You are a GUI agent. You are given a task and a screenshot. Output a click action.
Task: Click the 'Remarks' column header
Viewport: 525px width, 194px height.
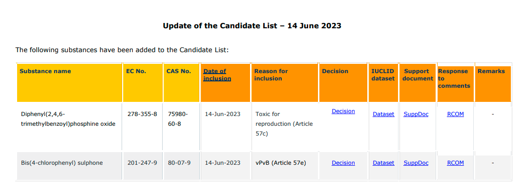[491, 71]
